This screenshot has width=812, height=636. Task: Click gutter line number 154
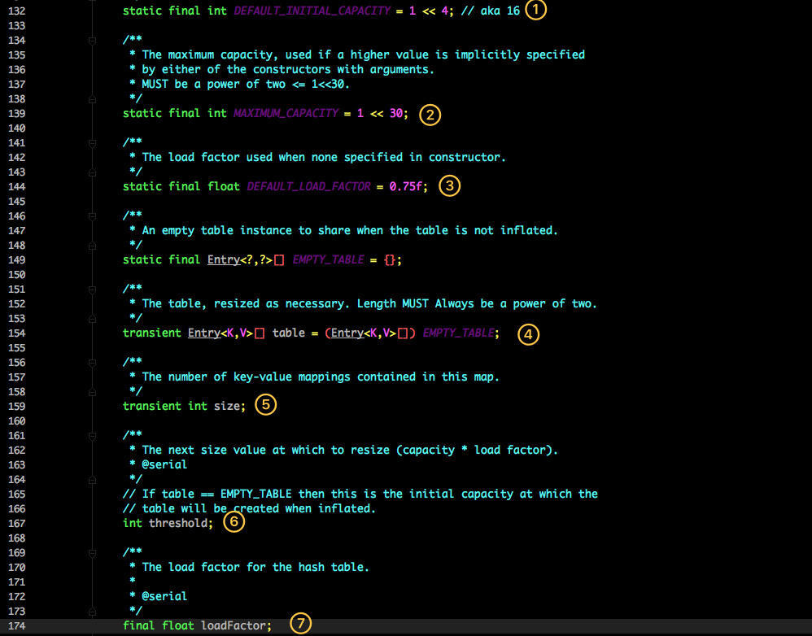pyautogui.click(x=16, y=333)
